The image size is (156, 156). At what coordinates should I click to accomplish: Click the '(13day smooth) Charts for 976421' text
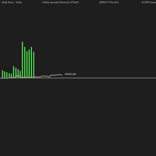click(x=60, y=2)
